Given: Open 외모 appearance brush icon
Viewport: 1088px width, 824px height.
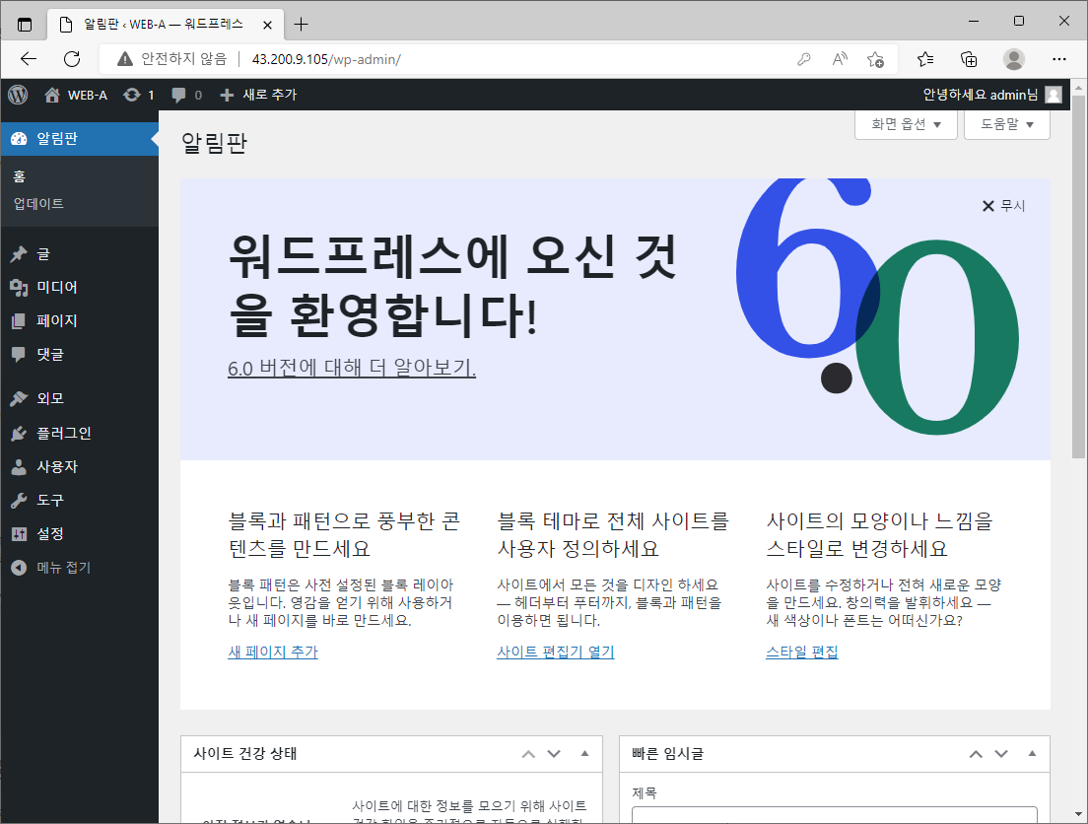Looking at the screenshot, I should click(19, 398).
